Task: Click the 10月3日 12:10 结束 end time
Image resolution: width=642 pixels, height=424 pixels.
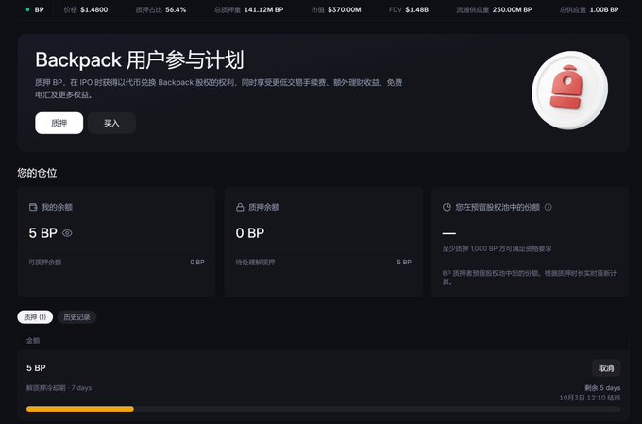Action: coord(589,398)
